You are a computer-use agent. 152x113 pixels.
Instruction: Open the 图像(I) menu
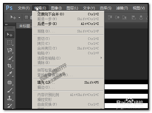(x=56, y=8)
